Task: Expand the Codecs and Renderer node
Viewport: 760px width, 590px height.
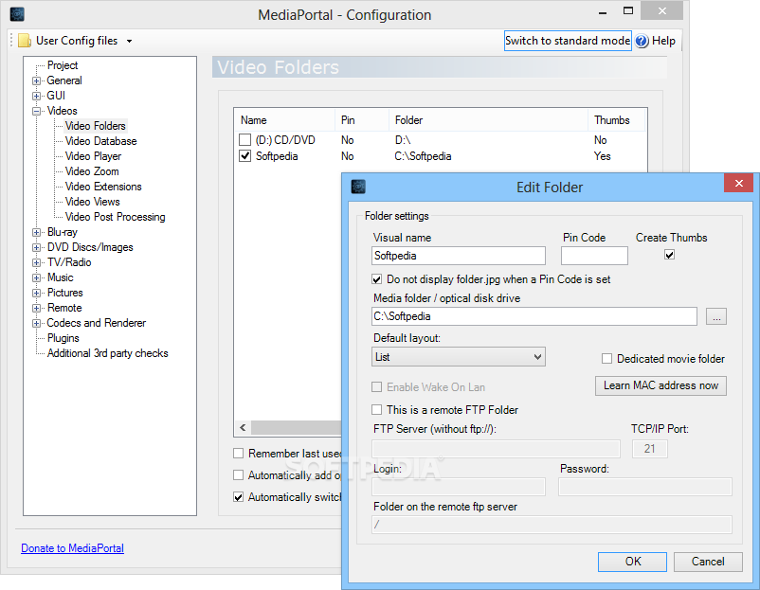Action: pyautogui.click(x=36, y=323)
